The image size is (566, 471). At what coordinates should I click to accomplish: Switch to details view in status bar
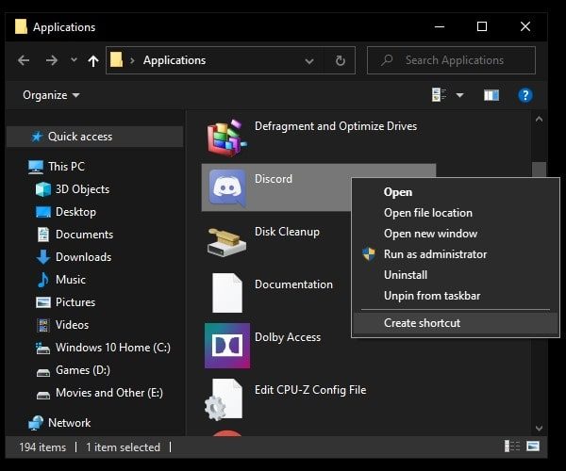point(512,447)
